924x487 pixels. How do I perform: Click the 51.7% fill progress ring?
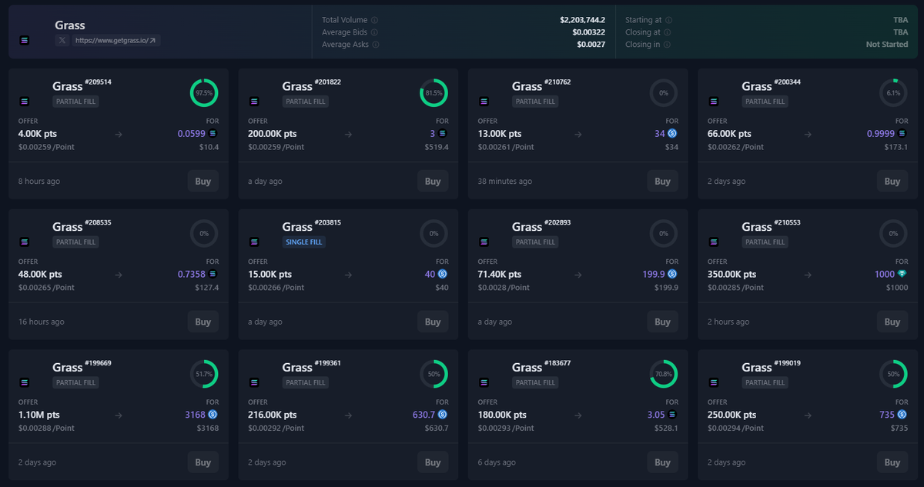(x=204, y=374)
